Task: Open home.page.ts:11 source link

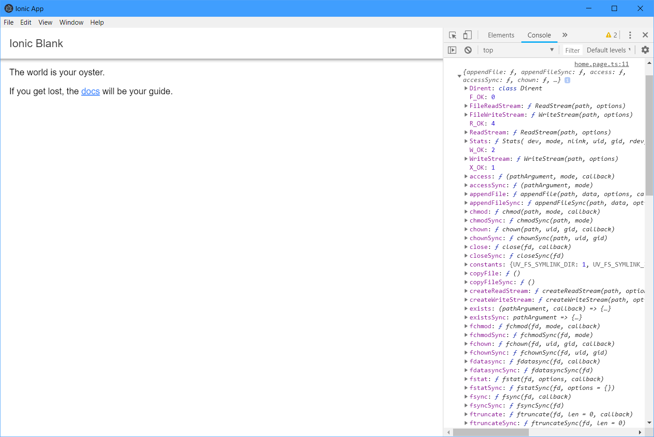Action: [601, 64]
